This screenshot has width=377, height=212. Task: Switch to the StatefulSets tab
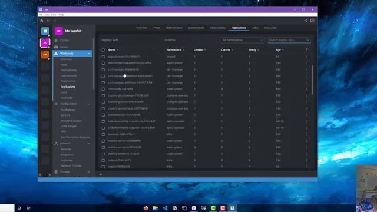tap(218, 28)
